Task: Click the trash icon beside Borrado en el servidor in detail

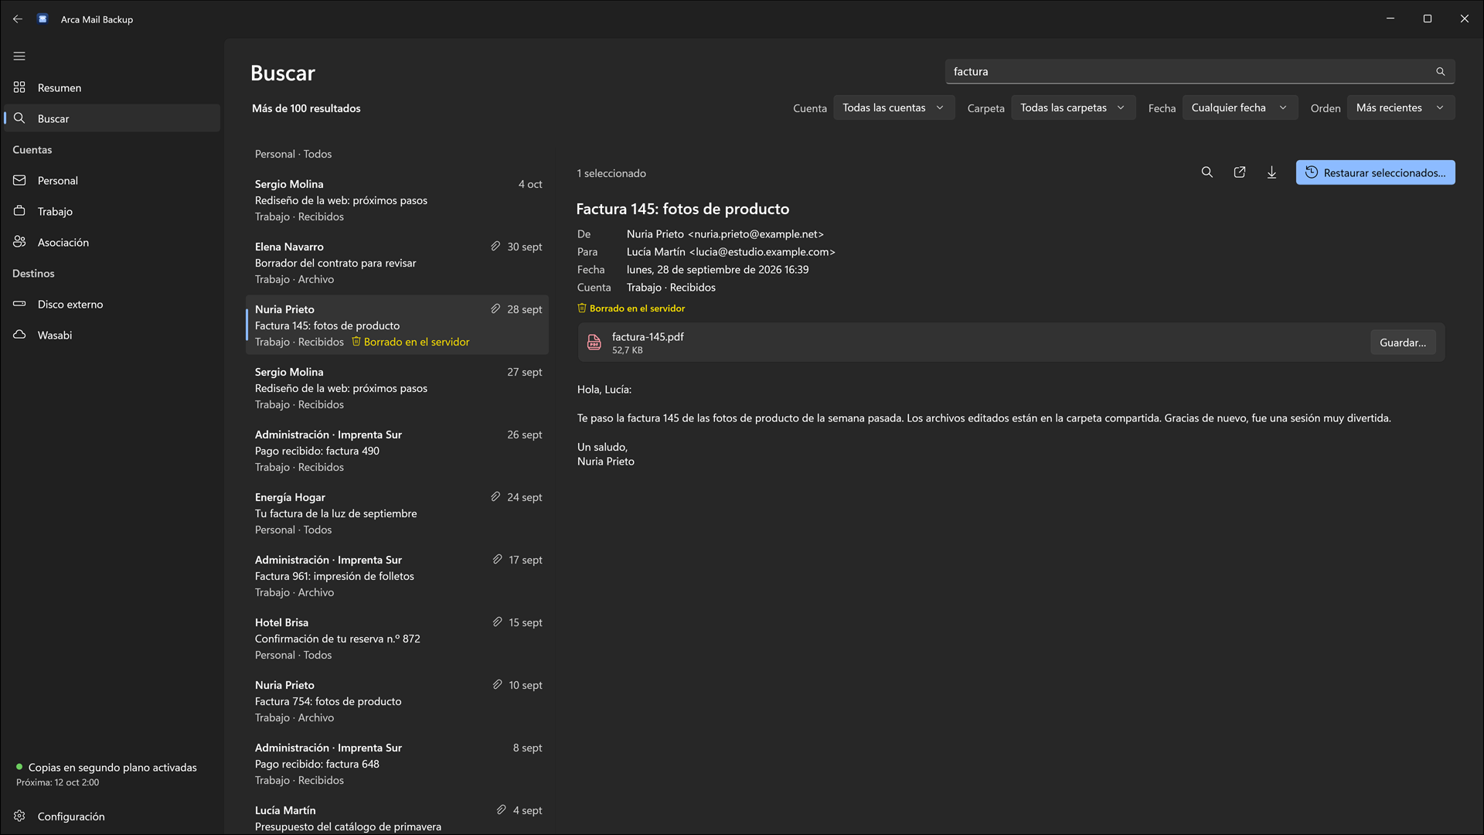Action: 582,308
